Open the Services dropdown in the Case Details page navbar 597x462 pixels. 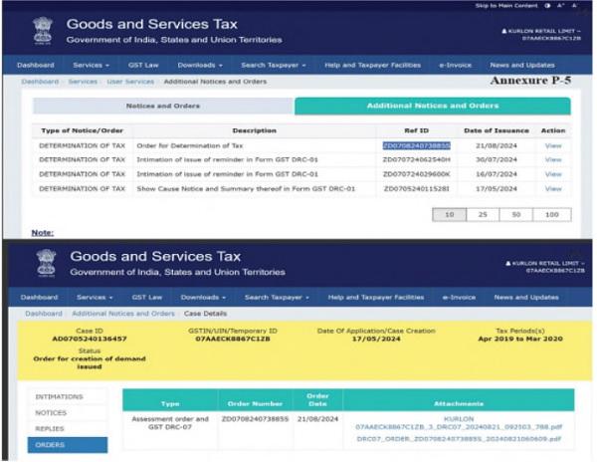click(x=95, y=297)
